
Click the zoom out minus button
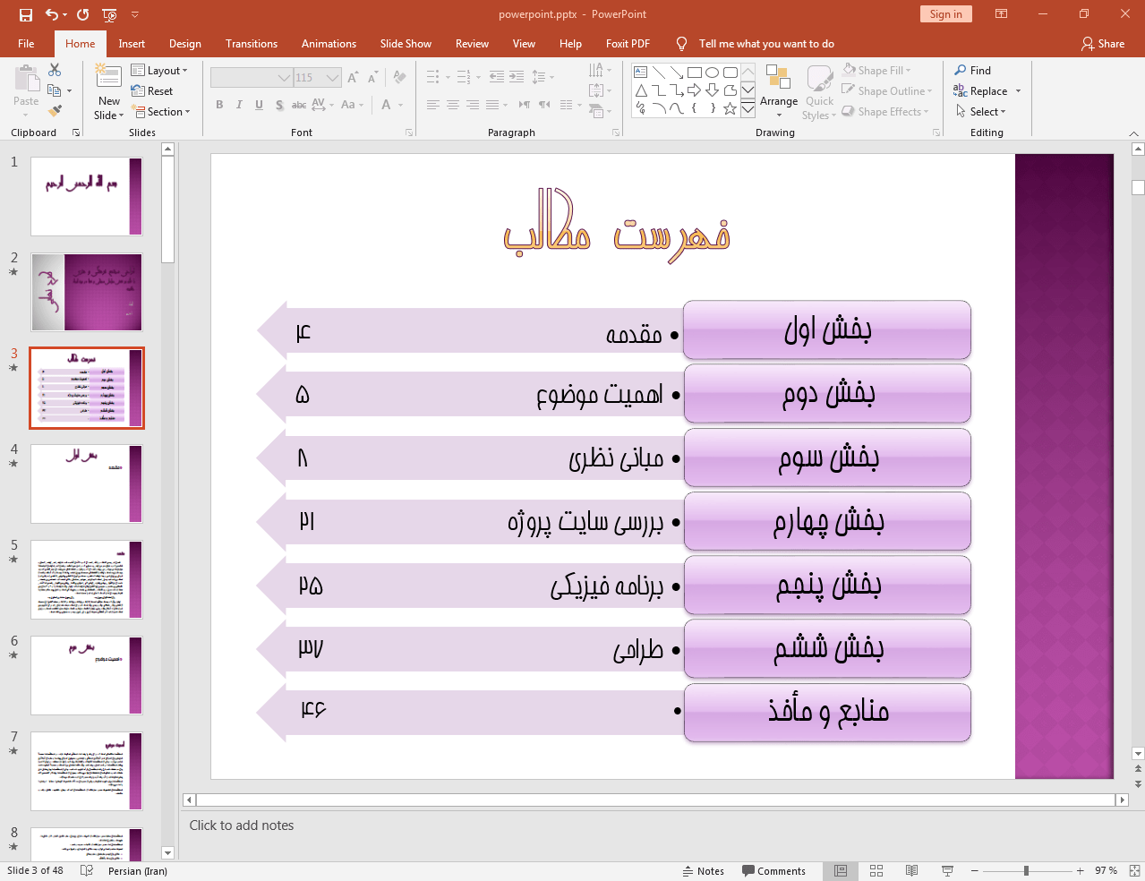pyautogui.click(x=975, y=870)
